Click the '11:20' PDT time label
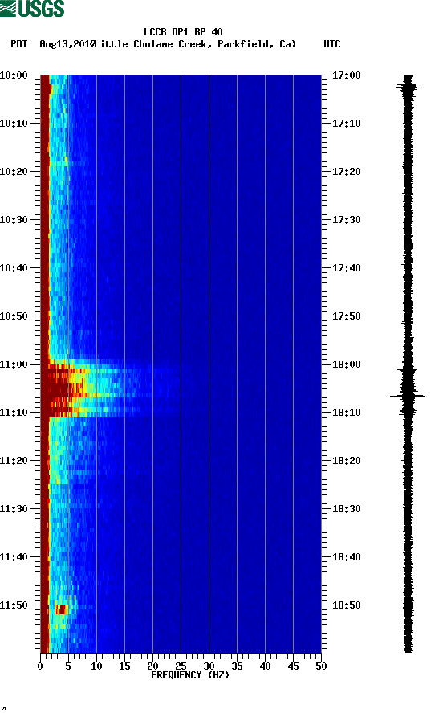 (x=14, y=461)
